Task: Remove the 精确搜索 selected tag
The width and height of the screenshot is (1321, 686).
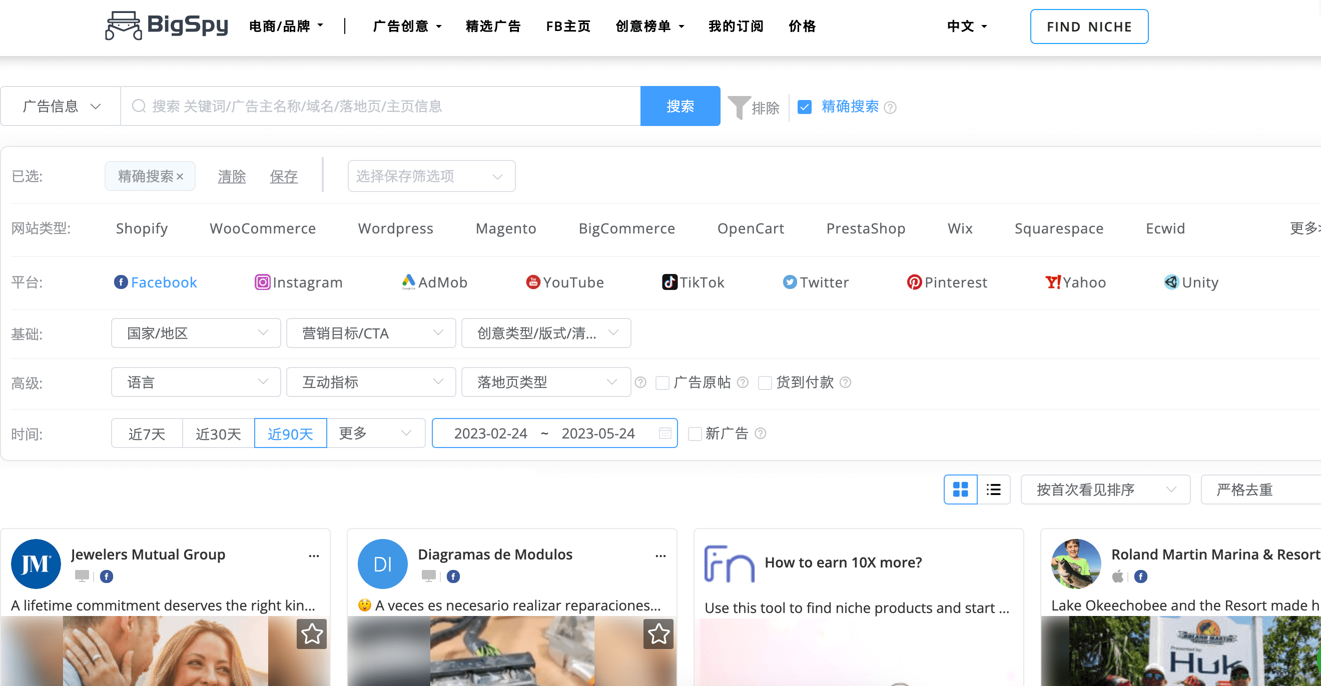Action: point(180,177)
